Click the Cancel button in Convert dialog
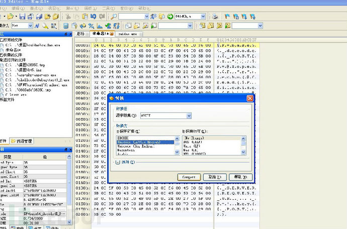347x229 pixels. (215, 177)
